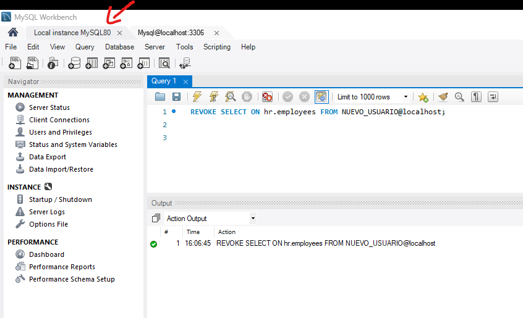Create a new stored procedure icon

click(126, 63)
